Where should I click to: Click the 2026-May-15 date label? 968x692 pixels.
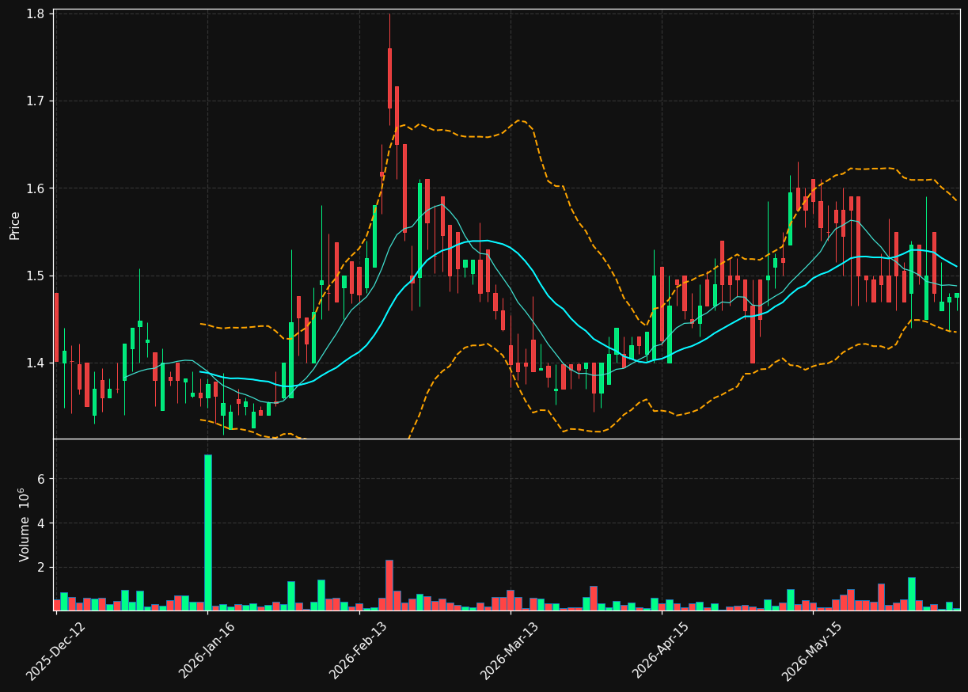tap(812, 651)
